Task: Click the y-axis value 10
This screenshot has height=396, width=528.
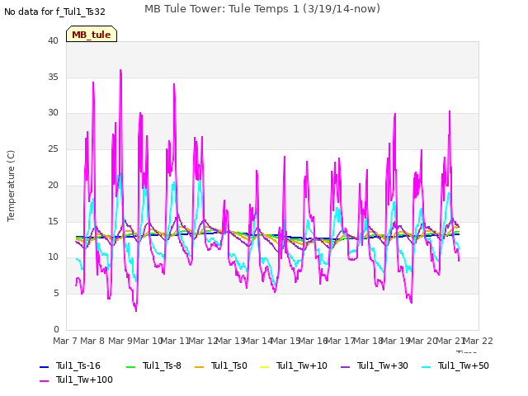Action: click(53, 257)
